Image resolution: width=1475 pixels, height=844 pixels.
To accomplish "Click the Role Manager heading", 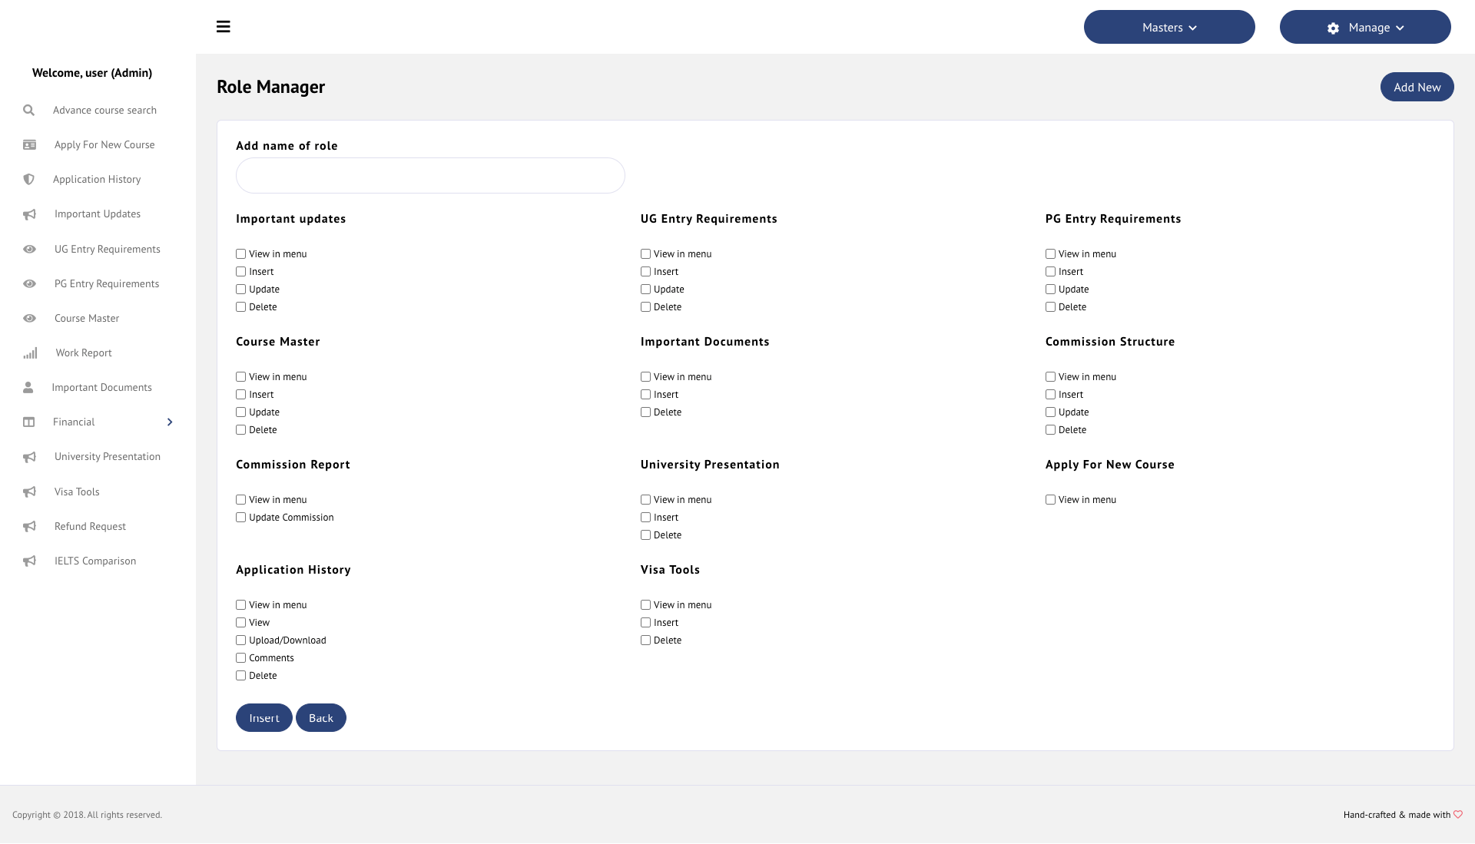I will [270, 87].
